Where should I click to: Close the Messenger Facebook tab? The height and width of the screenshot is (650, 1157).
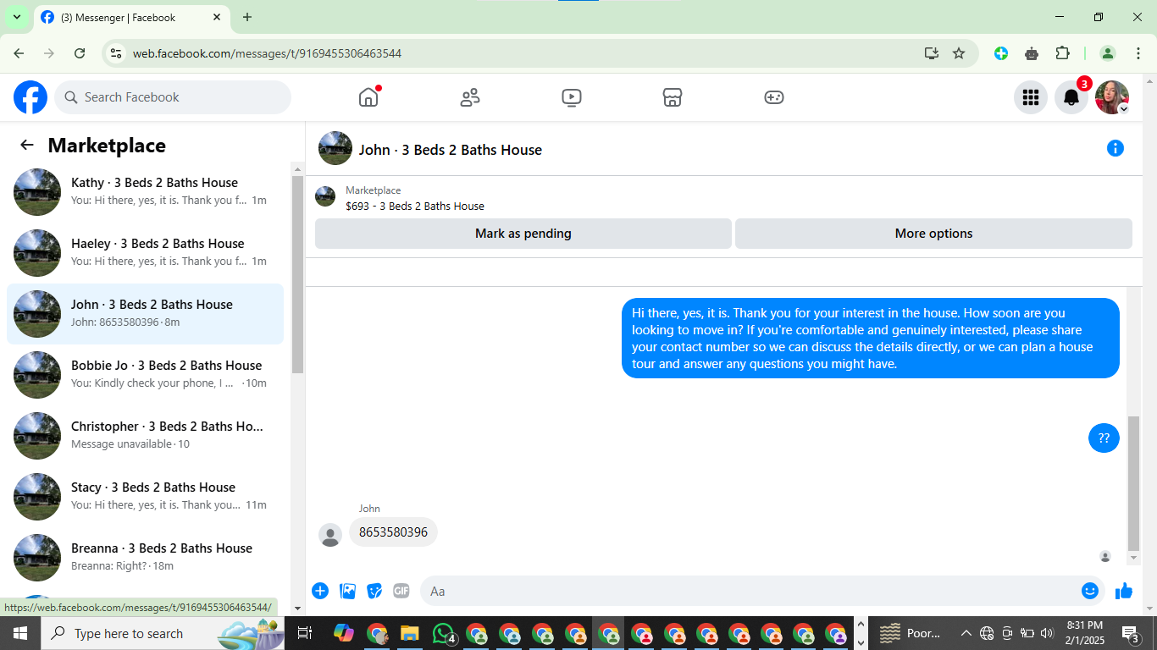coord(217,17)
